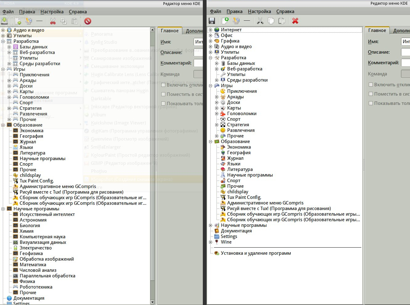The width and height of the screenshot is (410, 305).
Task: Click the new separator dash icon in right window
Action: tap(247, 20)
